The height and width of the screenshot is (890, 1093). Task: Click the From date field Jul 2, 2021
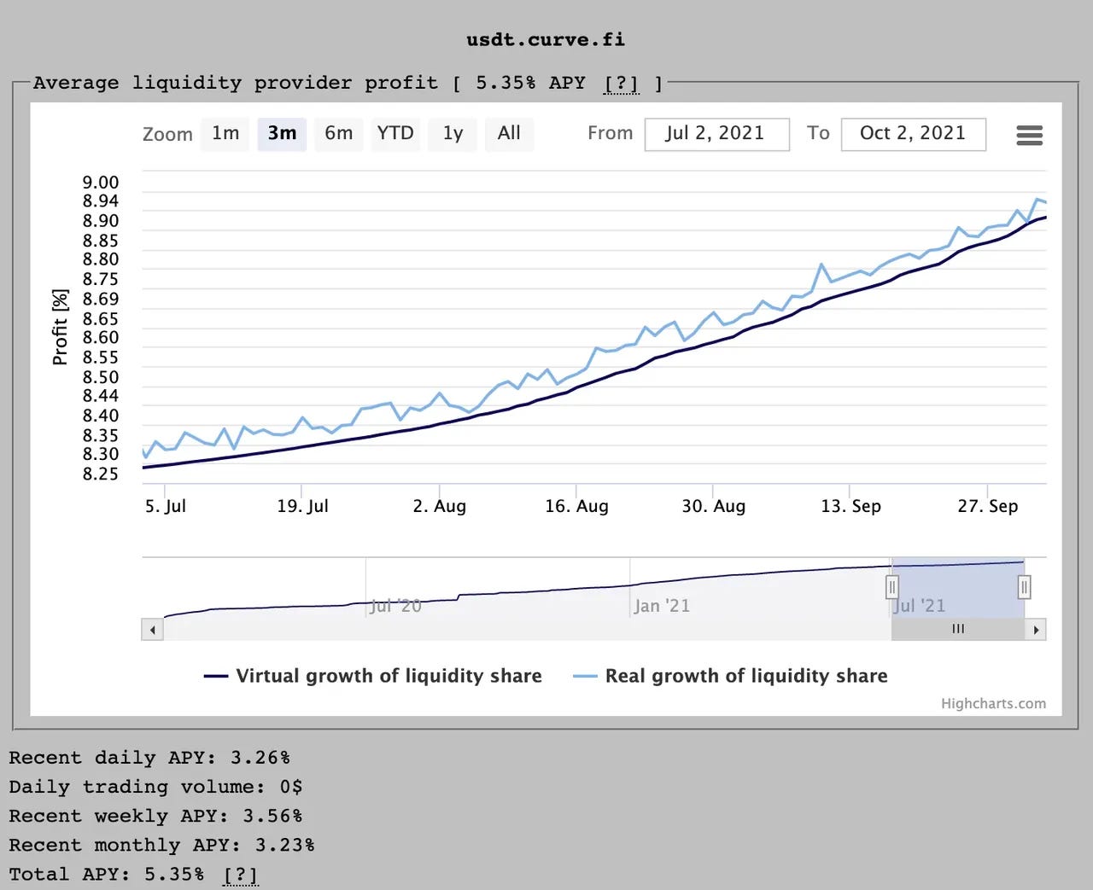point(716,134)
